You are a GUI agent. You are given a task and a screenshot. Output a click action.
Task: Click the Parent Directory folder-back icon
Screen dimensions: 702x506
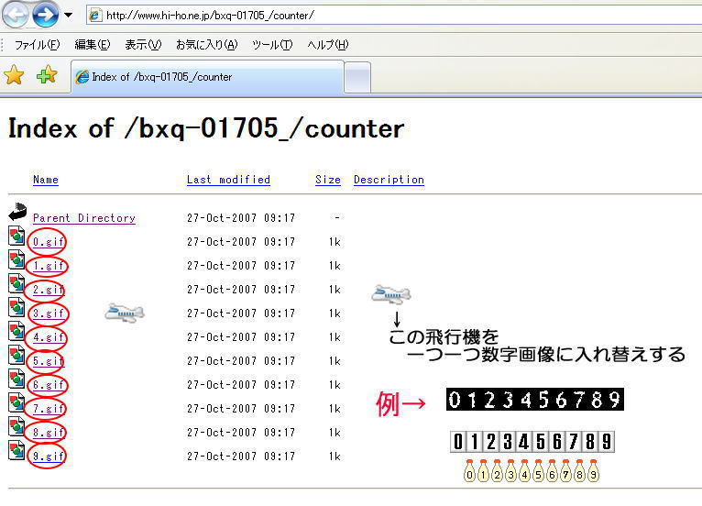click(17, 214)
